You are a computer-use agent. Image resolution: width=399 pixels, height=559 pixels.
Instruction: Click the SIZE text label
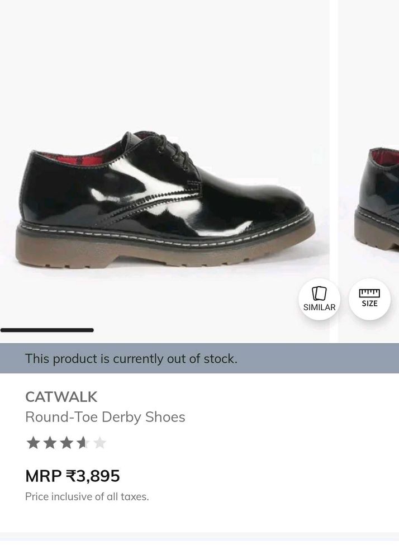tap(369, 304)
